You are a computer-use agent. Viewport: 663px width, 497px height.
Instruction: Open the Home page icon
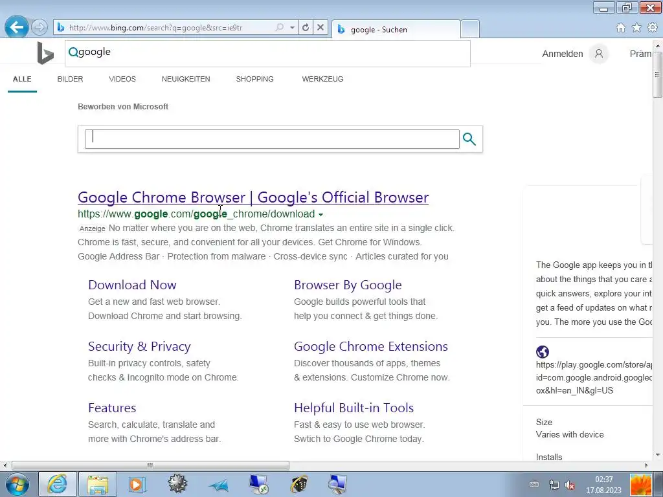pyautogui.click(x=620, y=28)
